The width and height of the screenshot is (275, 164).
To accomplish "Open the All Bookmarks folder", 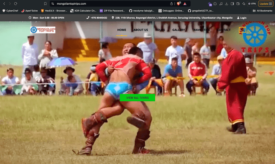I will pos(263,11).
